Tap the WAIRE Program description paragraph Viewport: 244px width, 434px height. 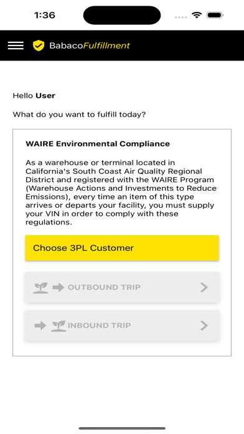tap(121, 192)
